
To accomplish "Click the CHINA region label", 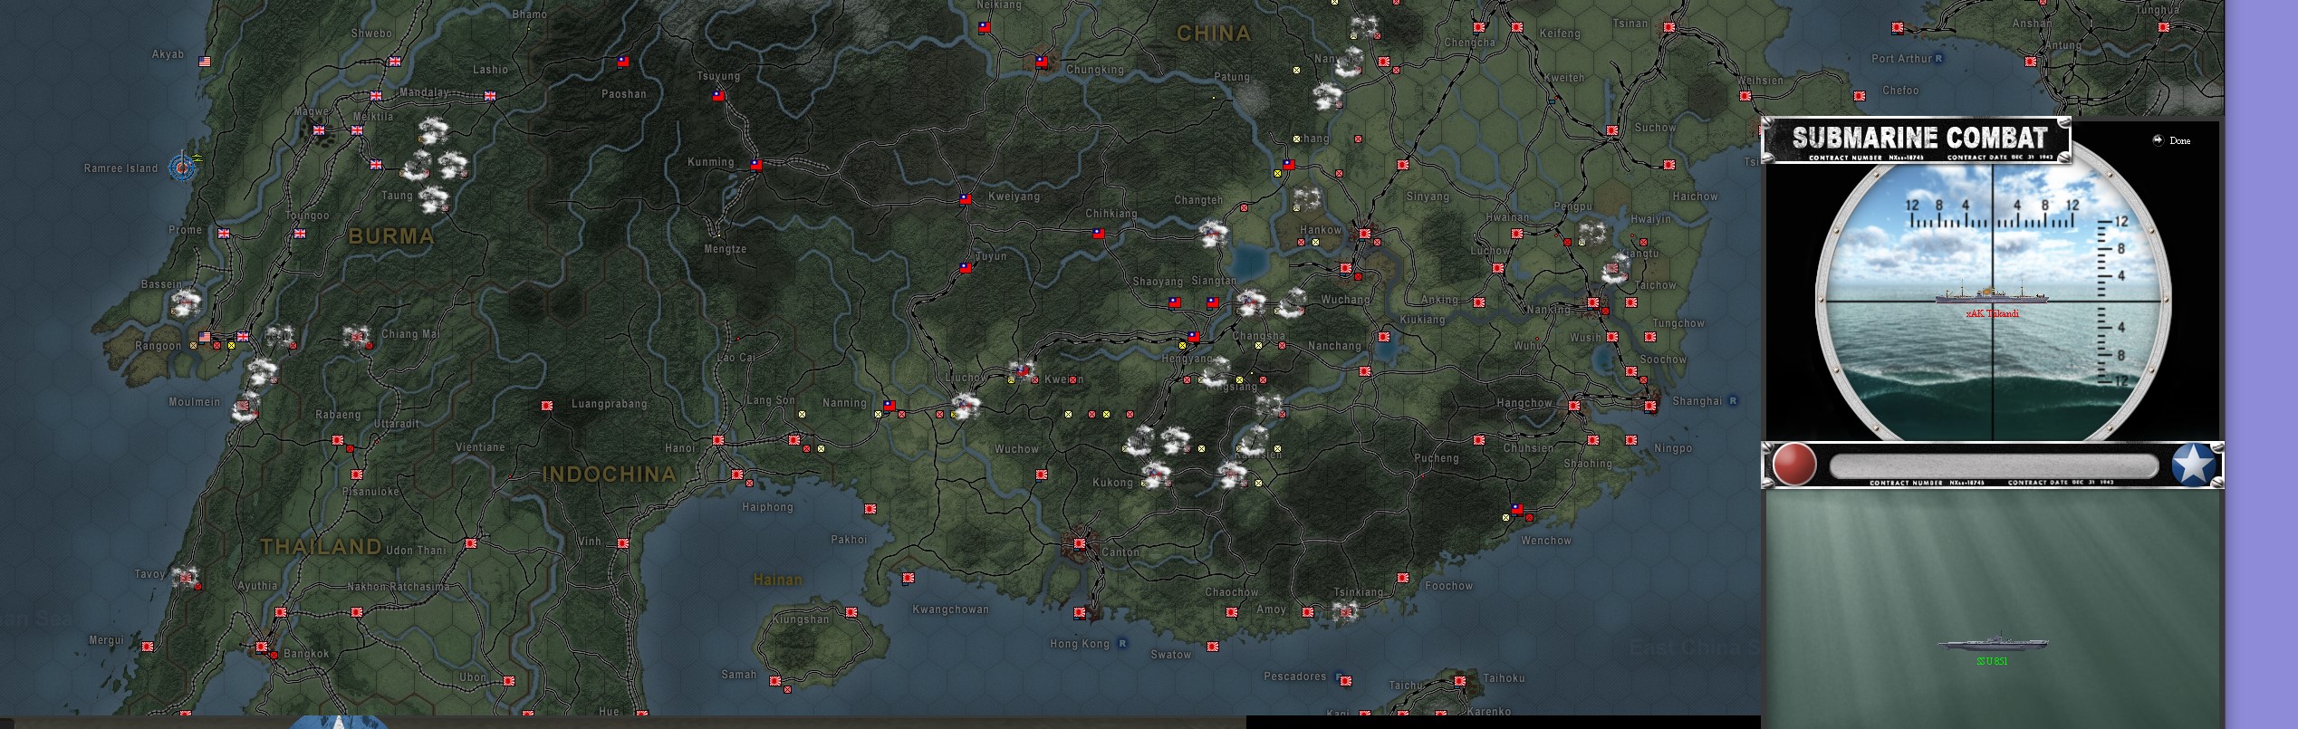I will 1214,34.
